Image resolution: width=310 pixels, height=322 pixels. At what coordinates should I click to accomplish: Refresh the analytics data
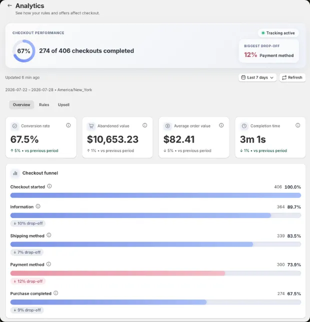pyautogui.click(x=292, y=77)
